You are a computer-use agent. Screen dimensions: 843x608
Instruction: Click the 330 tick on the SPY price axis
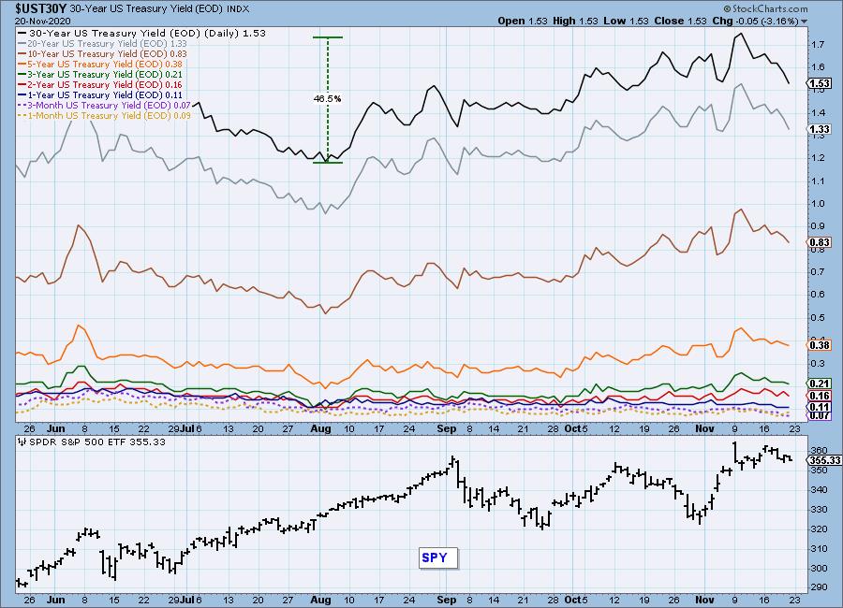[x=820, y=509]
